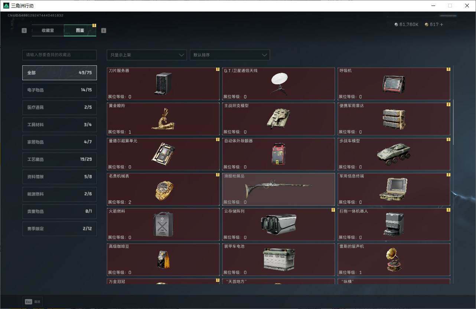Select the 图鉴 tab
476x309 pixels.
[x=79, y=30]
